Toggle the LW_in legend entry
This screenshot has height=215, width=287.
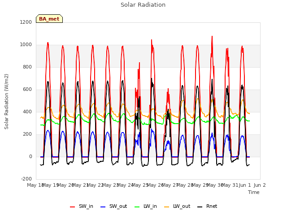click(146, 206)
